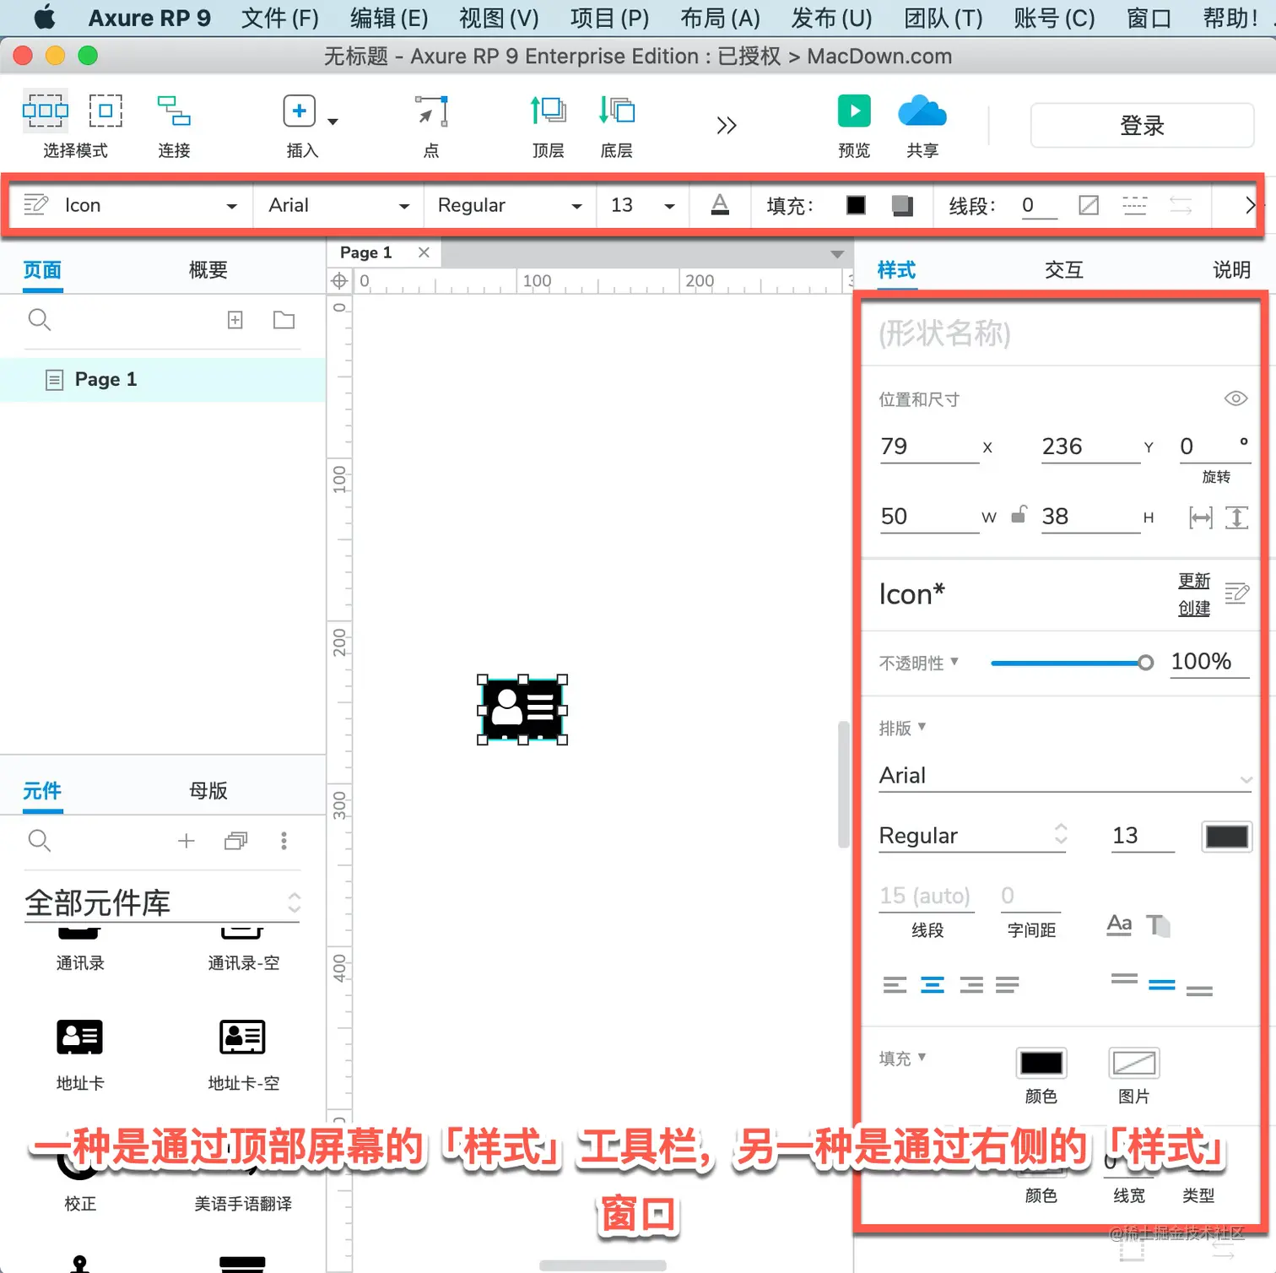
Task: Click the text color A icon
Action: point(720,205)
